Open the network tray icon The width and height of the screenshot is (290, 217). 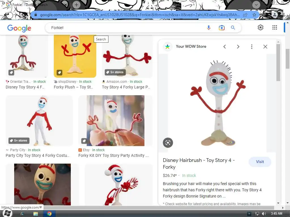pos(257,214)
